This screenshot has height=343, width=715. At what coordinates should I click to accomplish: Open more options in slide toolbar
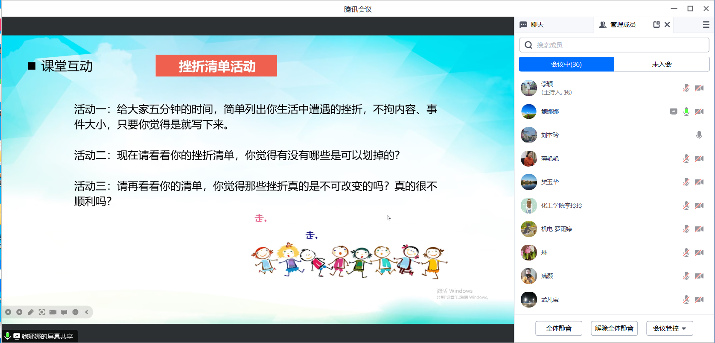(x=76, y=312)
